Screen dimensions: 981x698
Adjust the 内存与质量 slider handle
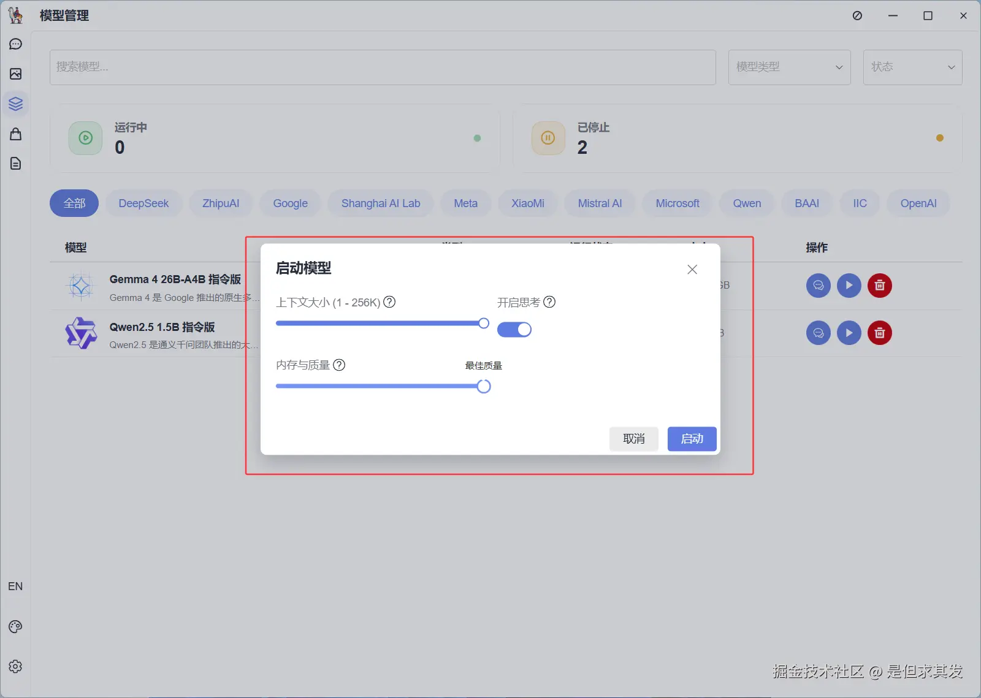(484, 386)
